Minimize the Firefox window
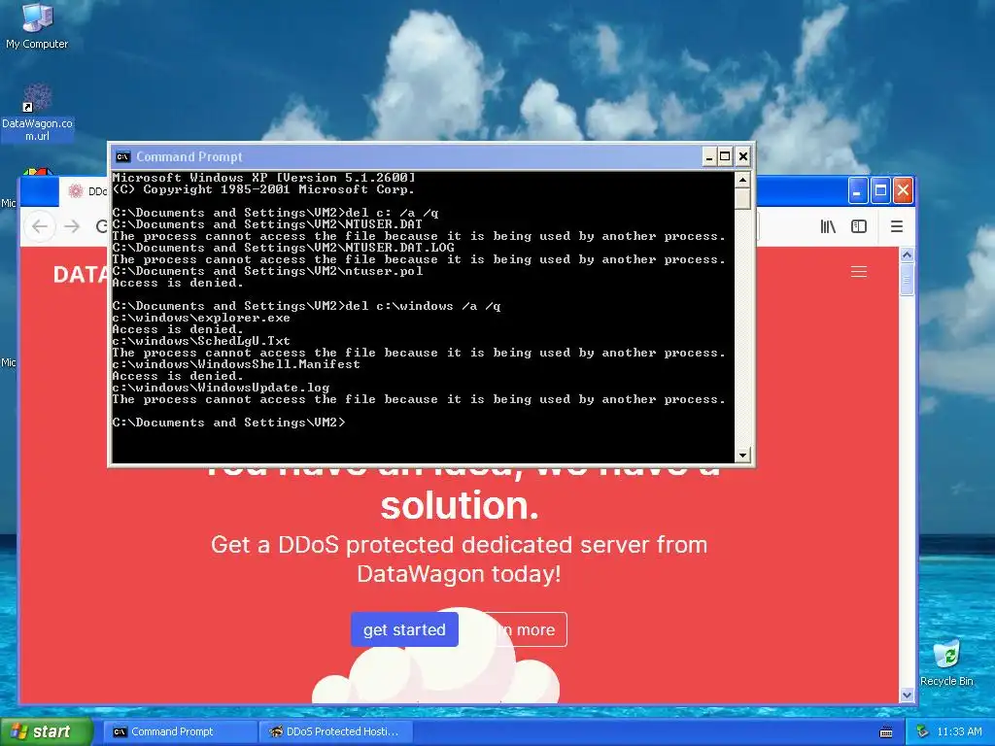995x746 pixels. click(857, 191)
